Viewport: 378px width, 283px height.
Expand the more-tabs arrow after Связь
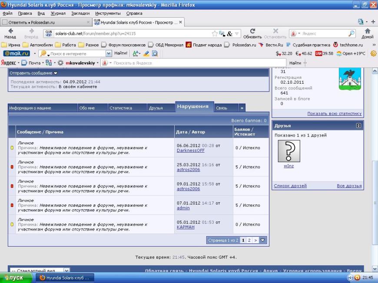[x=242, y=108]
